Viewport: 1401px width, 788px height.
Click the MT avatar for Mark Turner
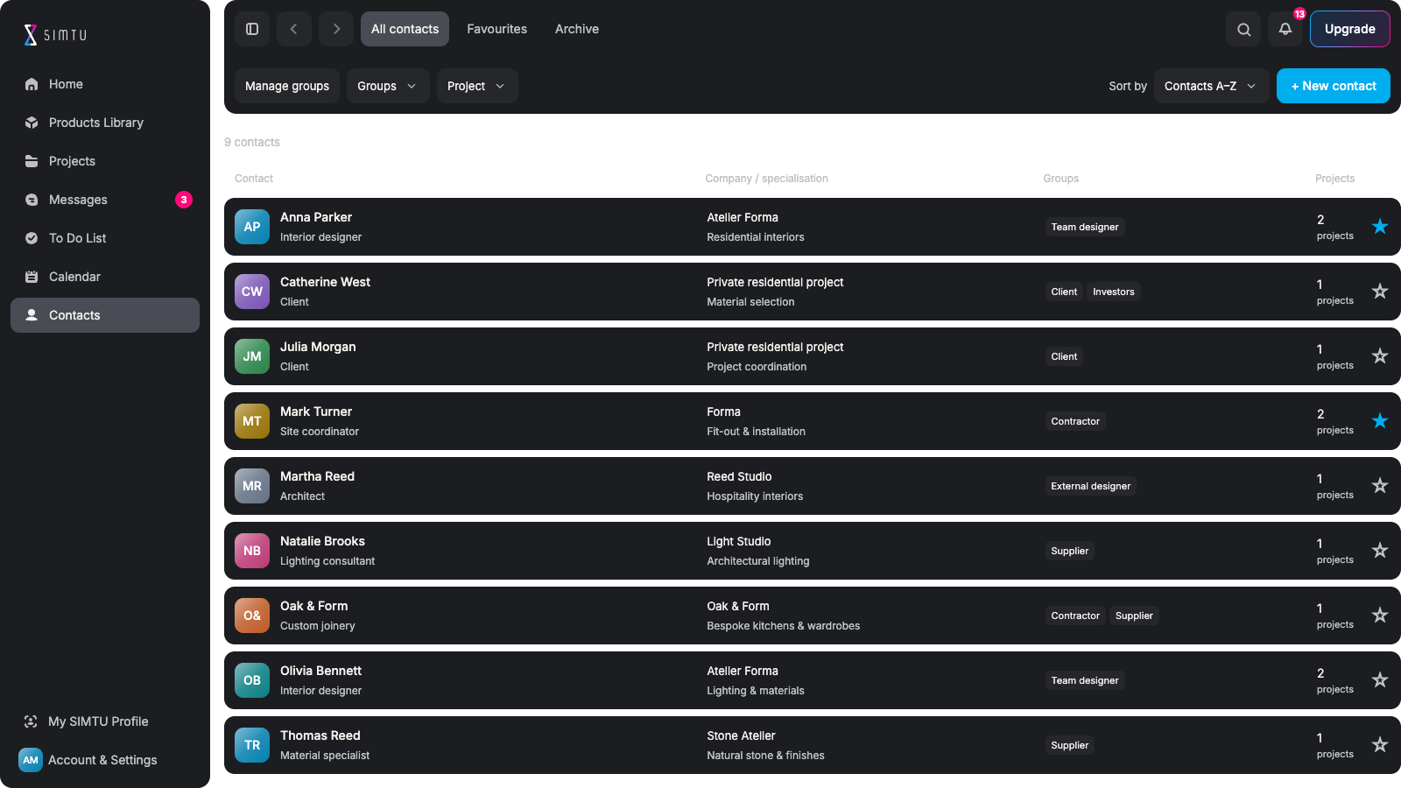pyautogui.click(x=252, y=421)
